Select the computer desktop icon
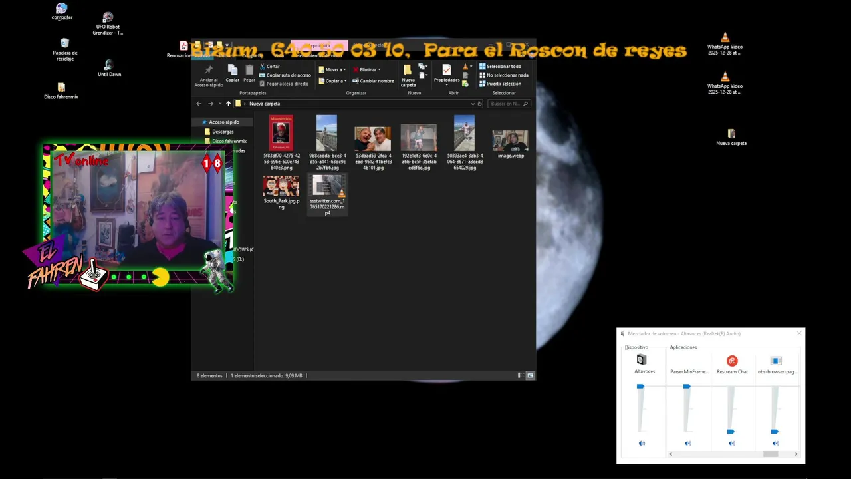The height and width of the screenshot is (479, 851). [x=62, y=11]
